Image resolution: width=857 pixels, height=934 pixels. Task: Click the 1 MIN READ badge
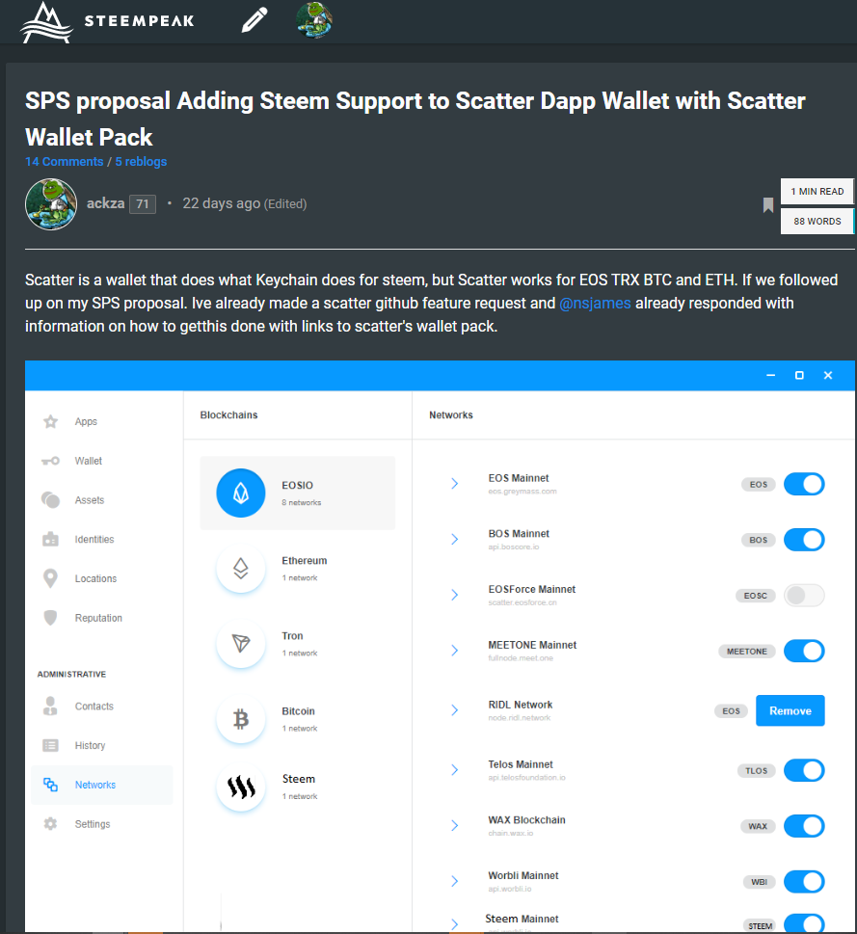pos(817,191)
